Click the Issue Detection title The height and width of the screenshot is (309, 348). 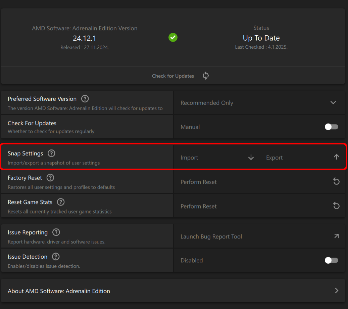coord(28,257)
